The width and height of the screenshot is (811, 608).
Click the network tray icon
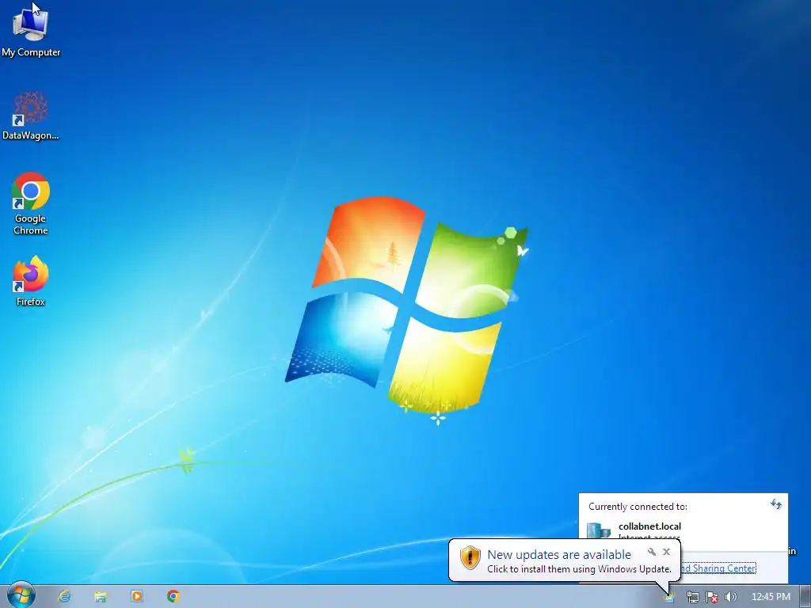pyautogui.click(x=692, y=597)
